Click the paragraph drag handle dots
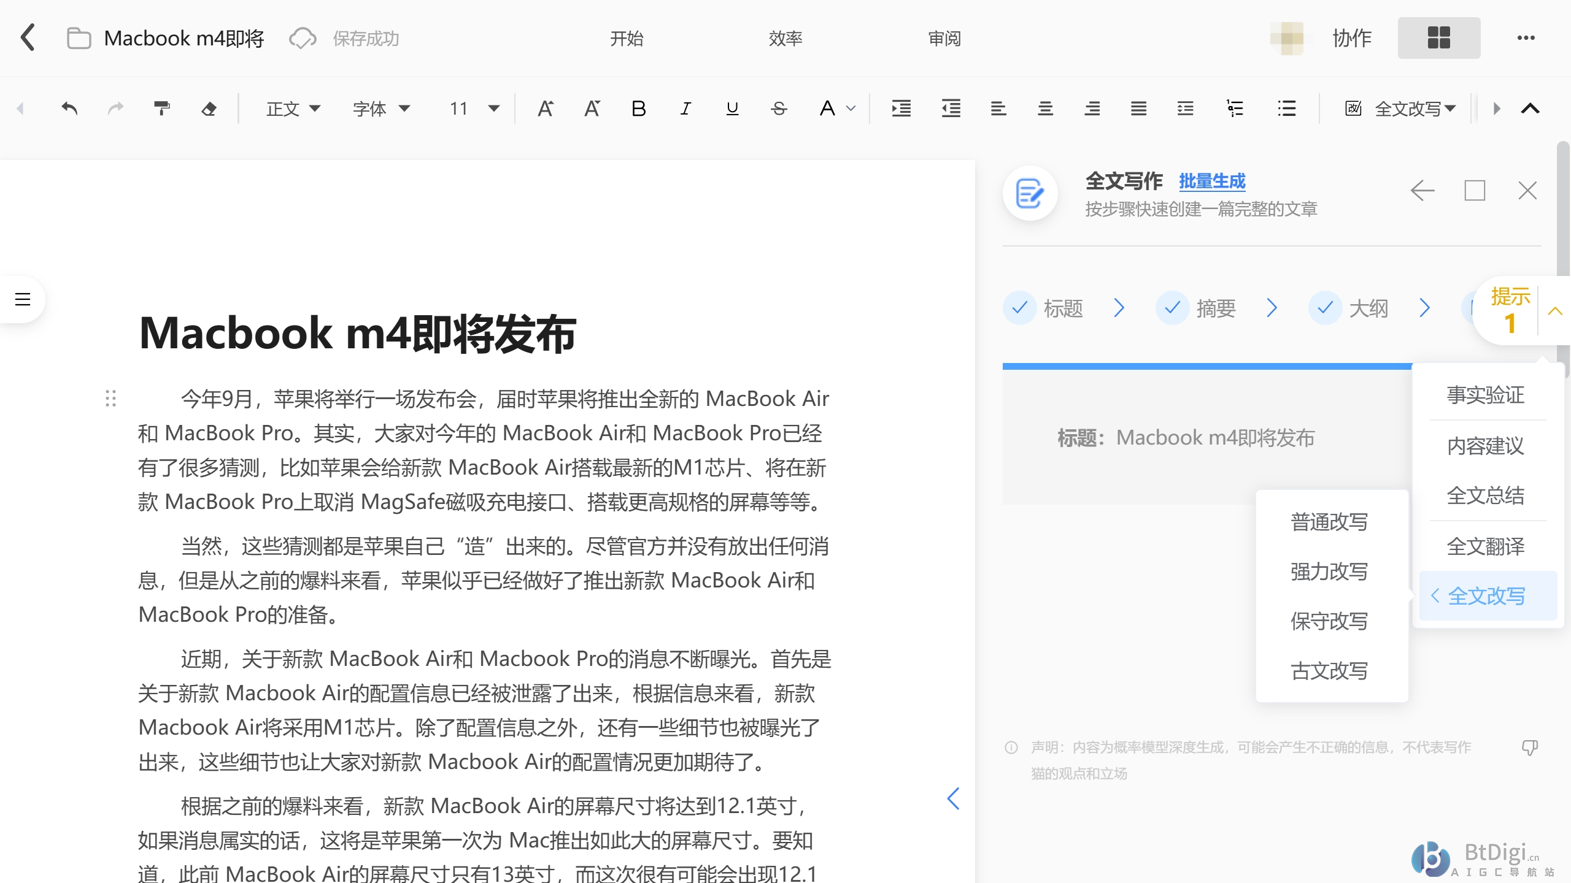Image resolution: width=1571 pixels, height=883 pixels. [110, 399]
